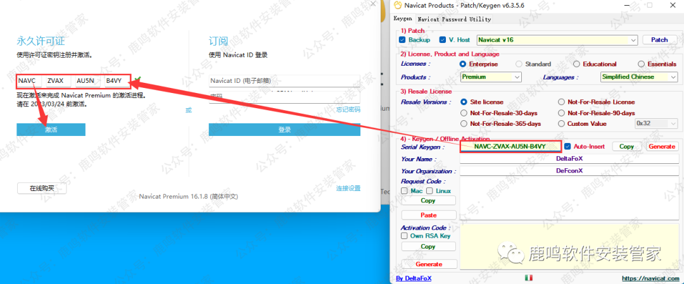This screenshot has height=284, width=684.
Task: Enable the Own RSA Key checkbox
Action: [404, 236]
